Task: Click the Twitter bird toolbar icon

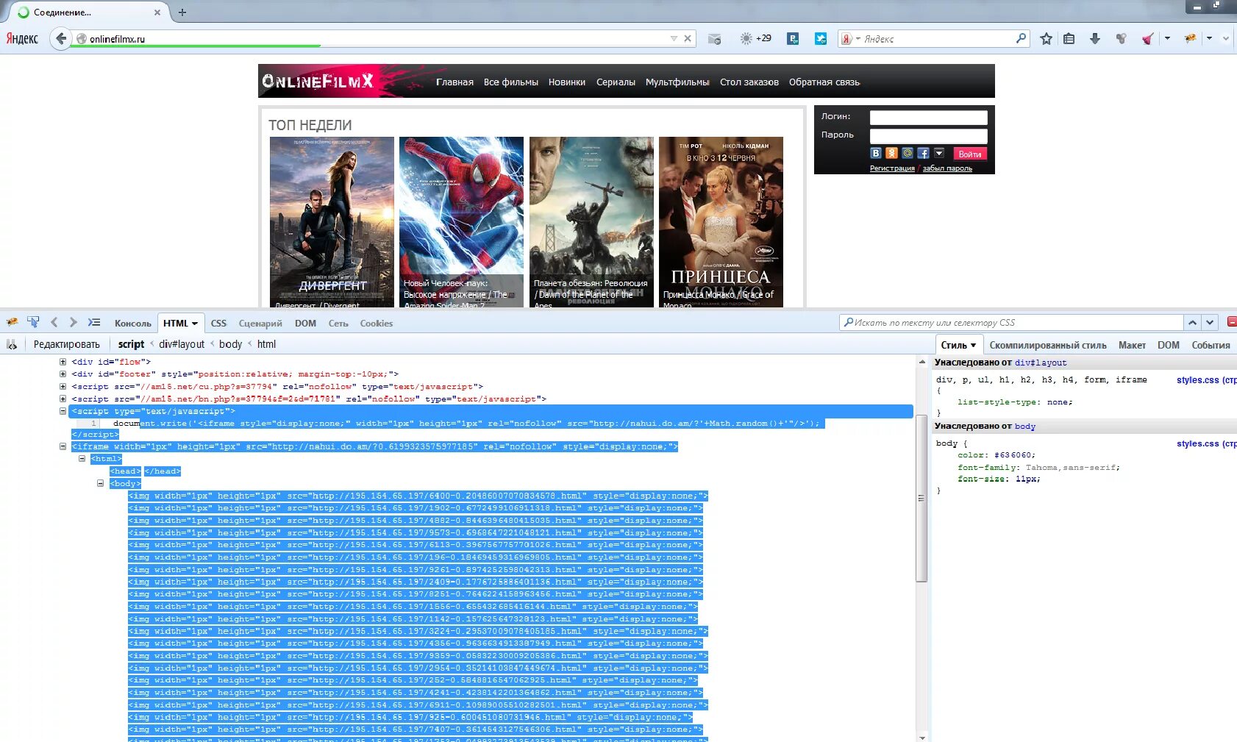Action: tap(821, 39)
